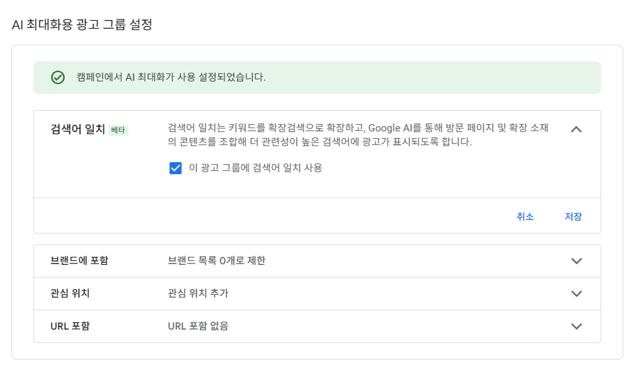Screen dimensions: 636x369
Task: Click the 검색어 일치 section heading
Action: coord(77,129)
